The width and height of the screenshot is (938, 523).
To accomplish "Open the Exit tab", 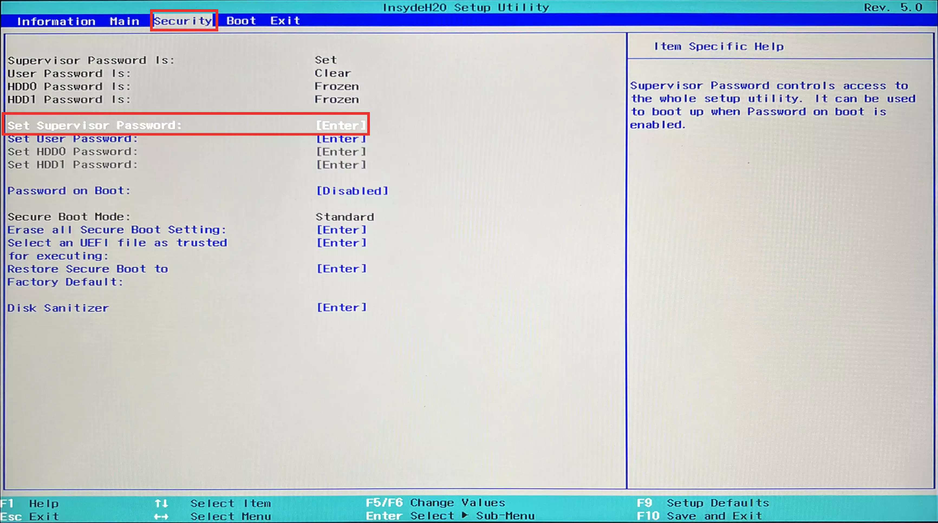I will pos(285,21).
